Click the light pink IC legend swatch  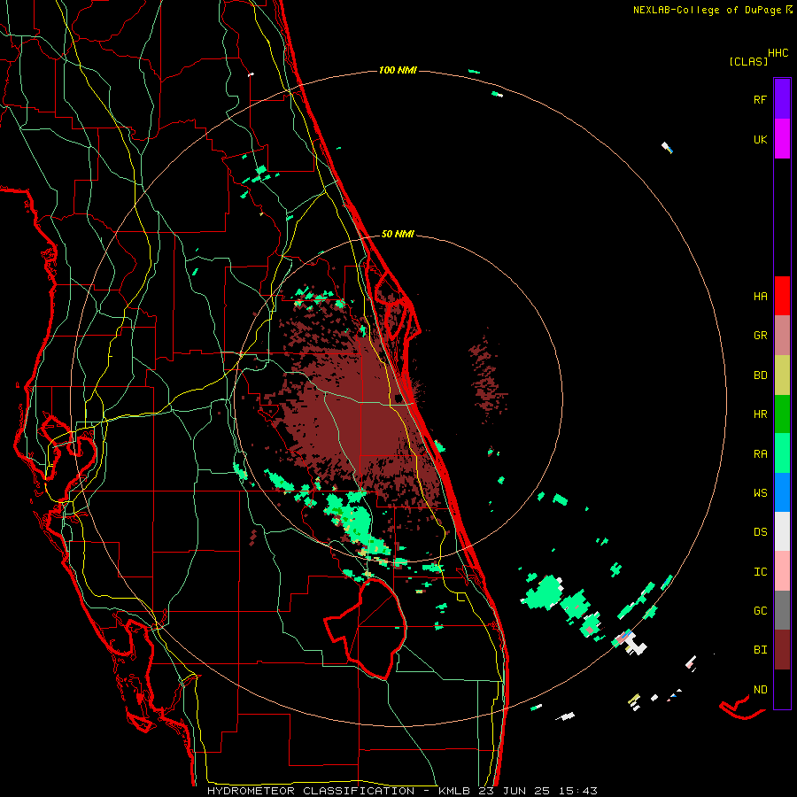pos(782,571)
